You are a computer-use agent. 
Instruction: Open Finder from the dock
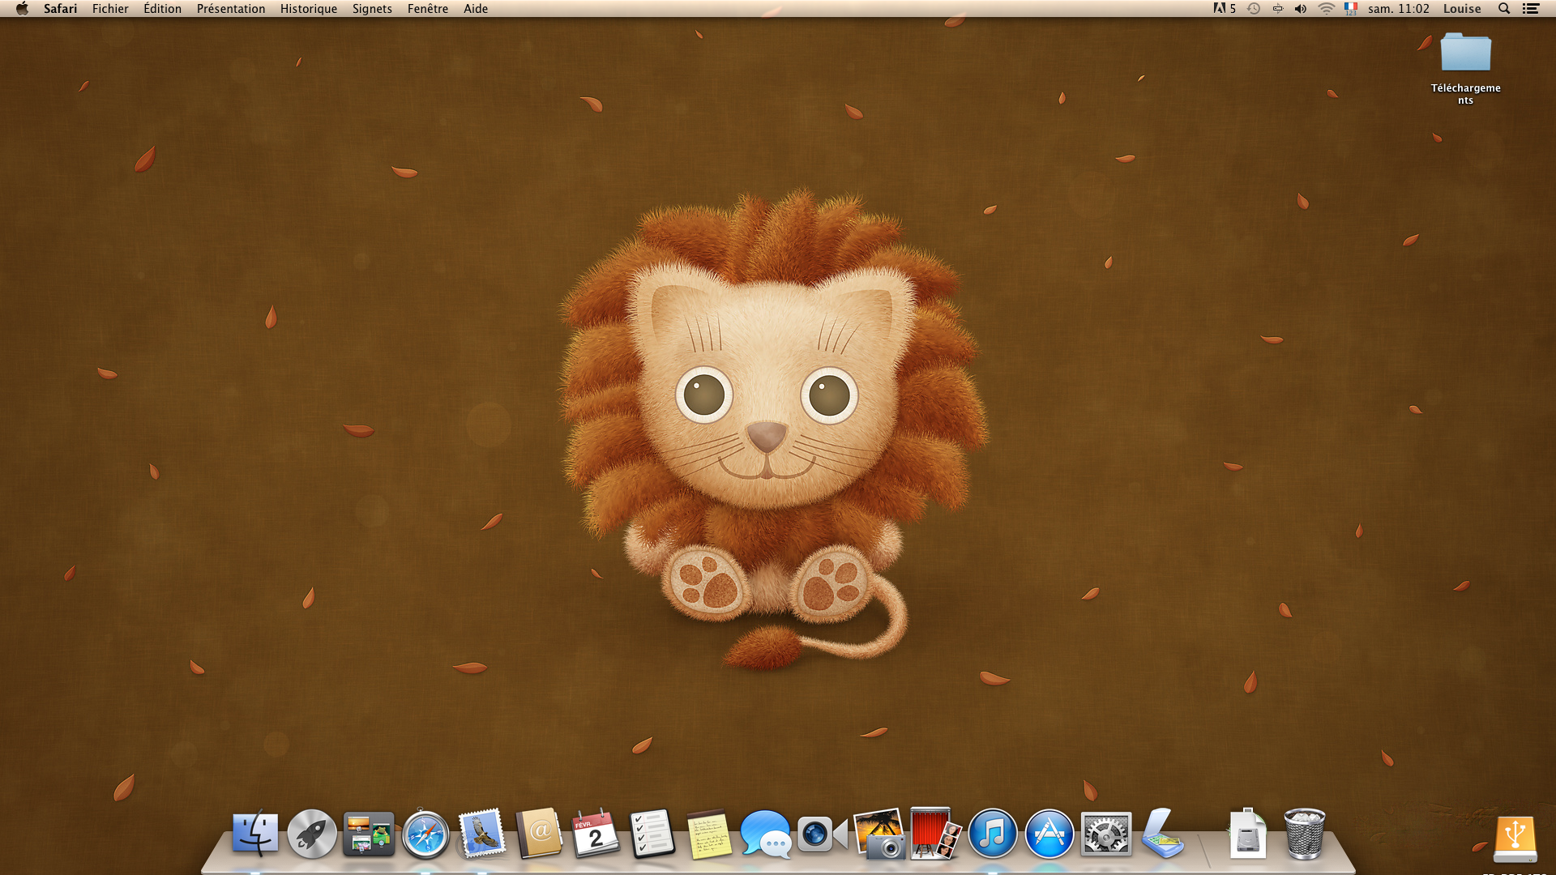255,834
